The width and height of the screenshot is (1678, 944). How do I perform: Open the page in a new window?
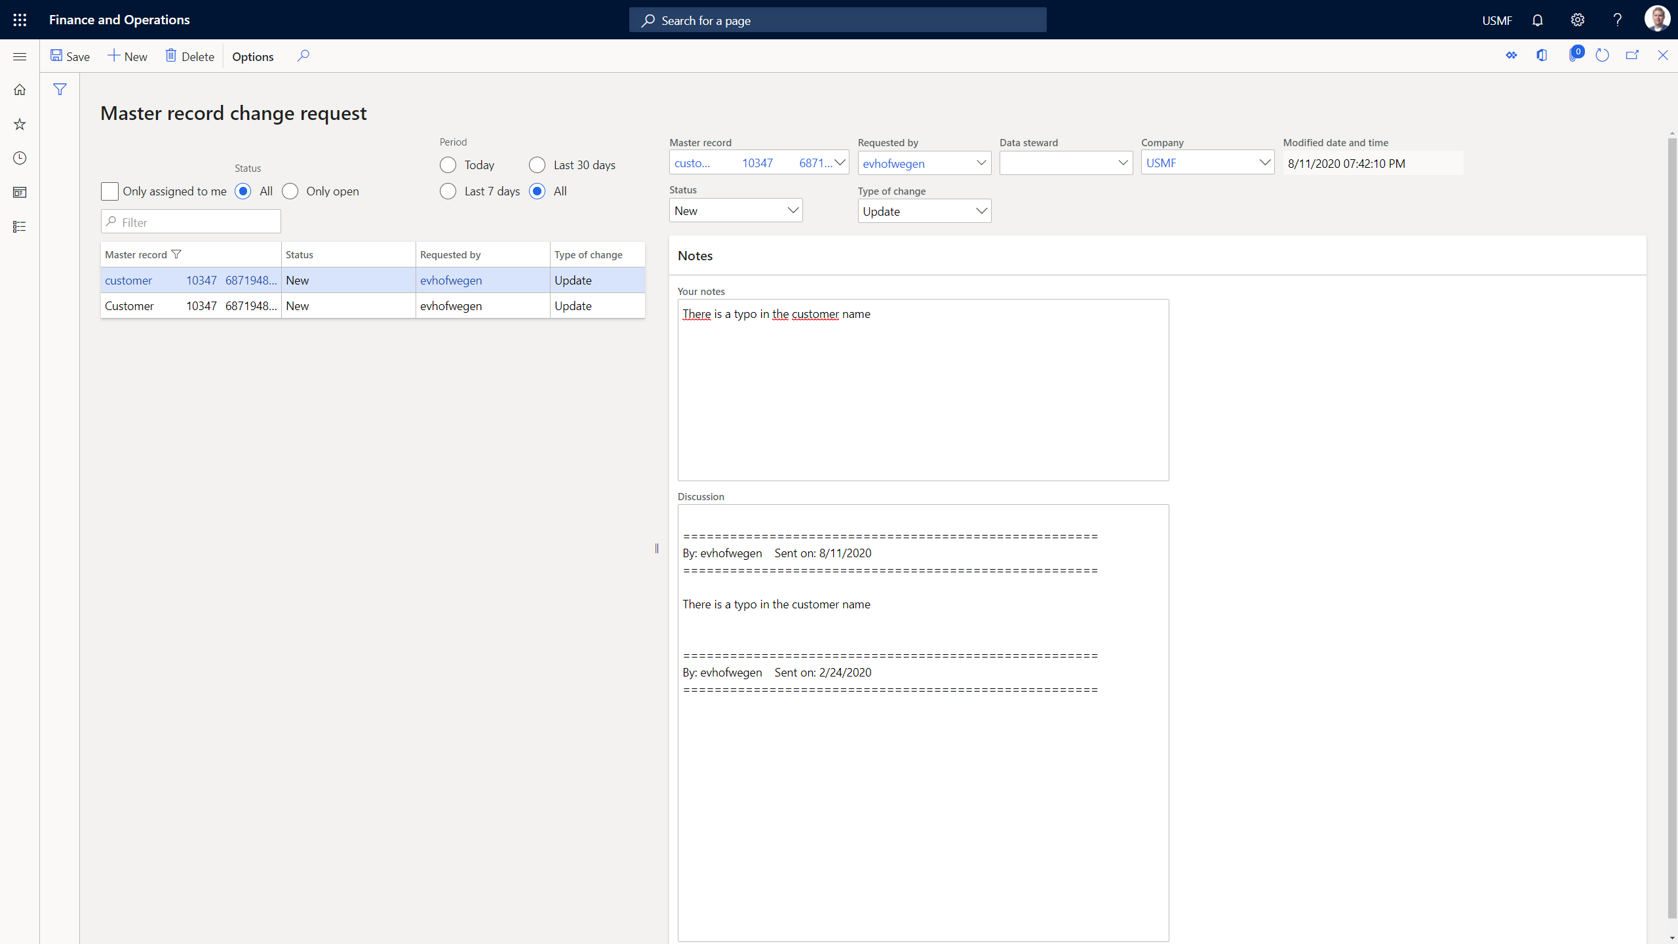1632,55
